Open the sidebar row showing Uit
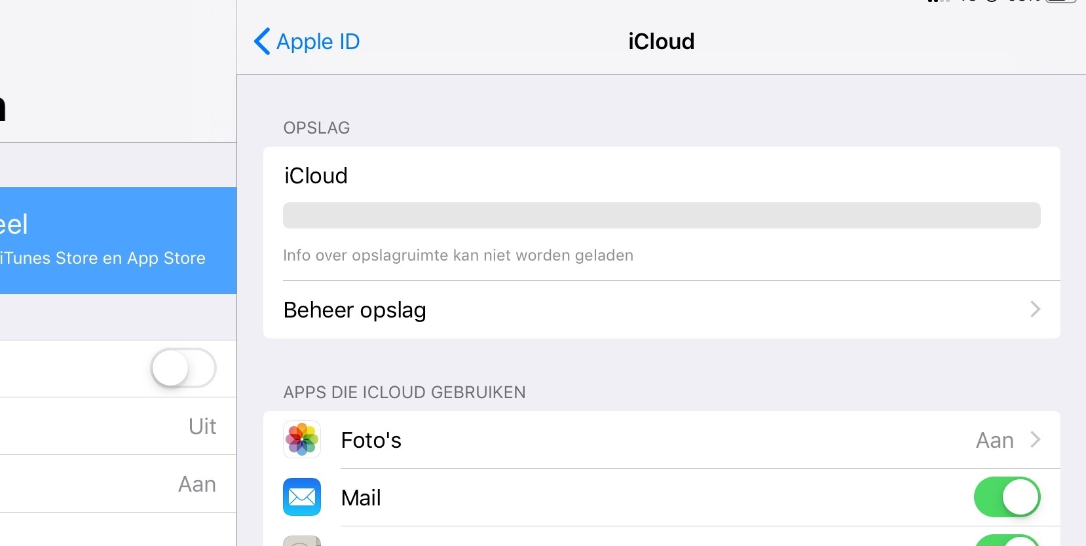Viewport: 1086px width, 546px height. [118, 426]
